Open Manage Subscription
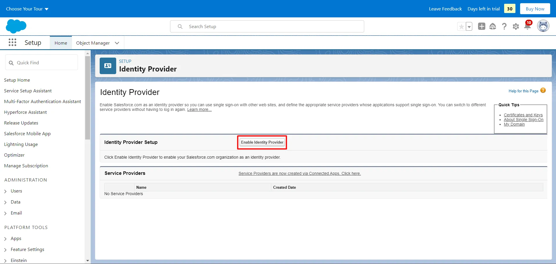This screenshot has width=556, height=264. (26, 166)
